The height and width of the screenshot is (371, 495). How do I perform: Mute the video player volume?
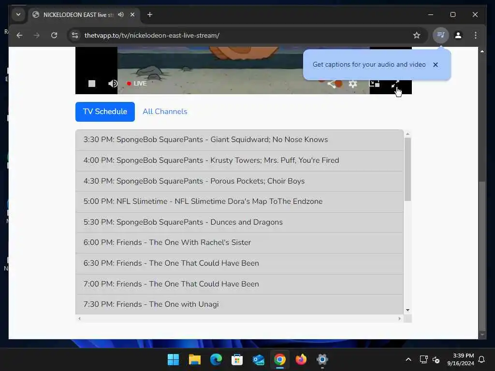click(113, 84)
